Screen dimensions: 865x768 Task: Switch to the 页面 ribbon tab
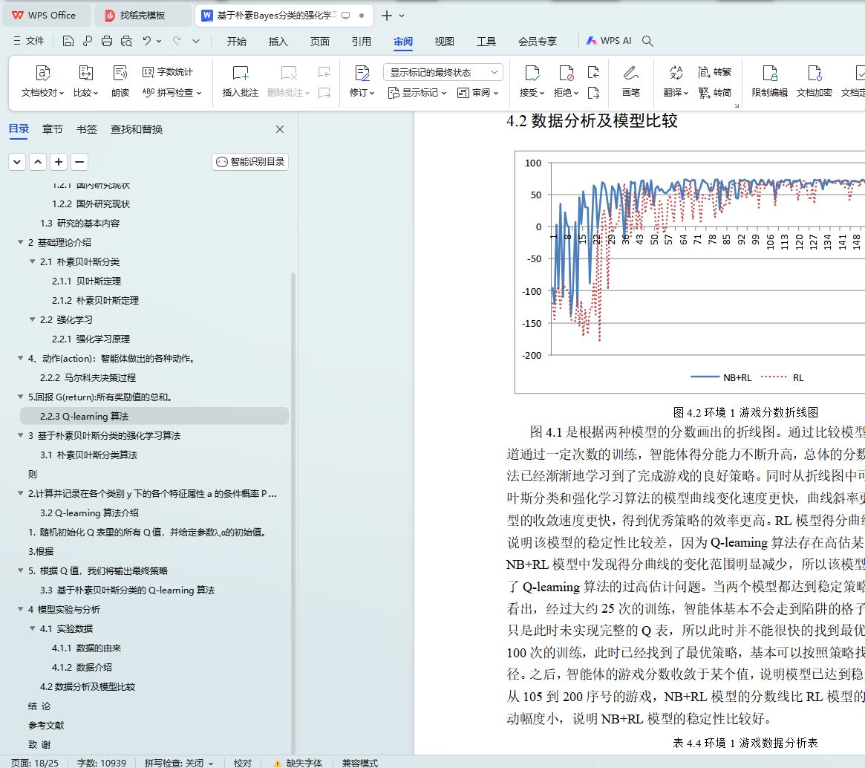(319, 42)
